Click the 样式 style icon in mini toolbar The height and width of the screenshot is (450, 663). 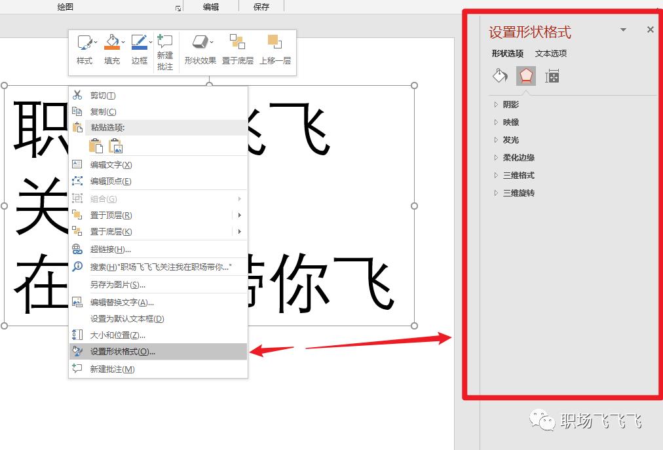pyautogui.click(x=85, y=43)
